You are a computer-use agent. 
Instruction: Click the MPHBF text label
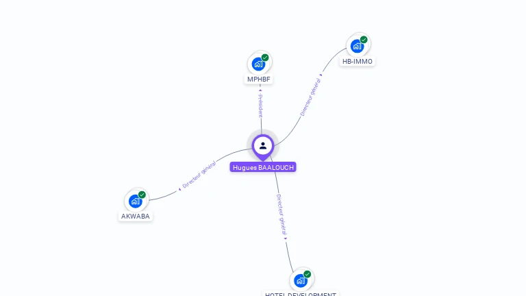coord(259,79)
